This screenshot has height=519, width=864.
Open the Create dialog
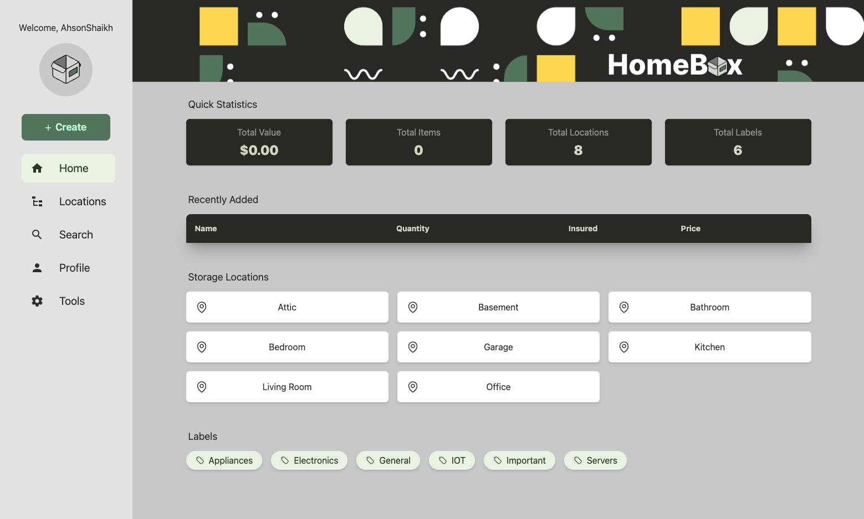pyautogui.click(x=65, y=127)
